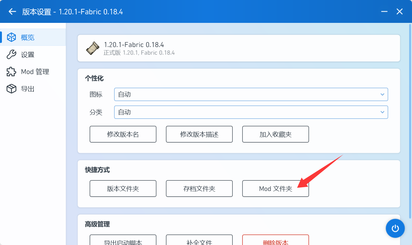Click the cube icon beside 概览
The image size is (412, 245).
coord(11,37)
